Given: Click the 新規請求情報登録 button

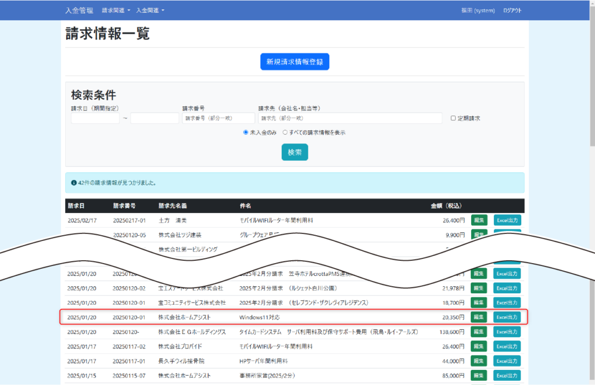Looking at the screenshot, I should pos(295,62).
